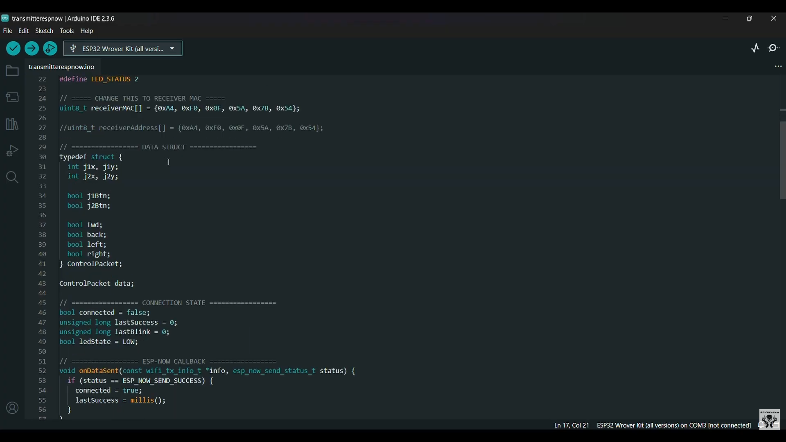
Task: Click the 'bool connected = false;' line
Action: pos(105,313)
